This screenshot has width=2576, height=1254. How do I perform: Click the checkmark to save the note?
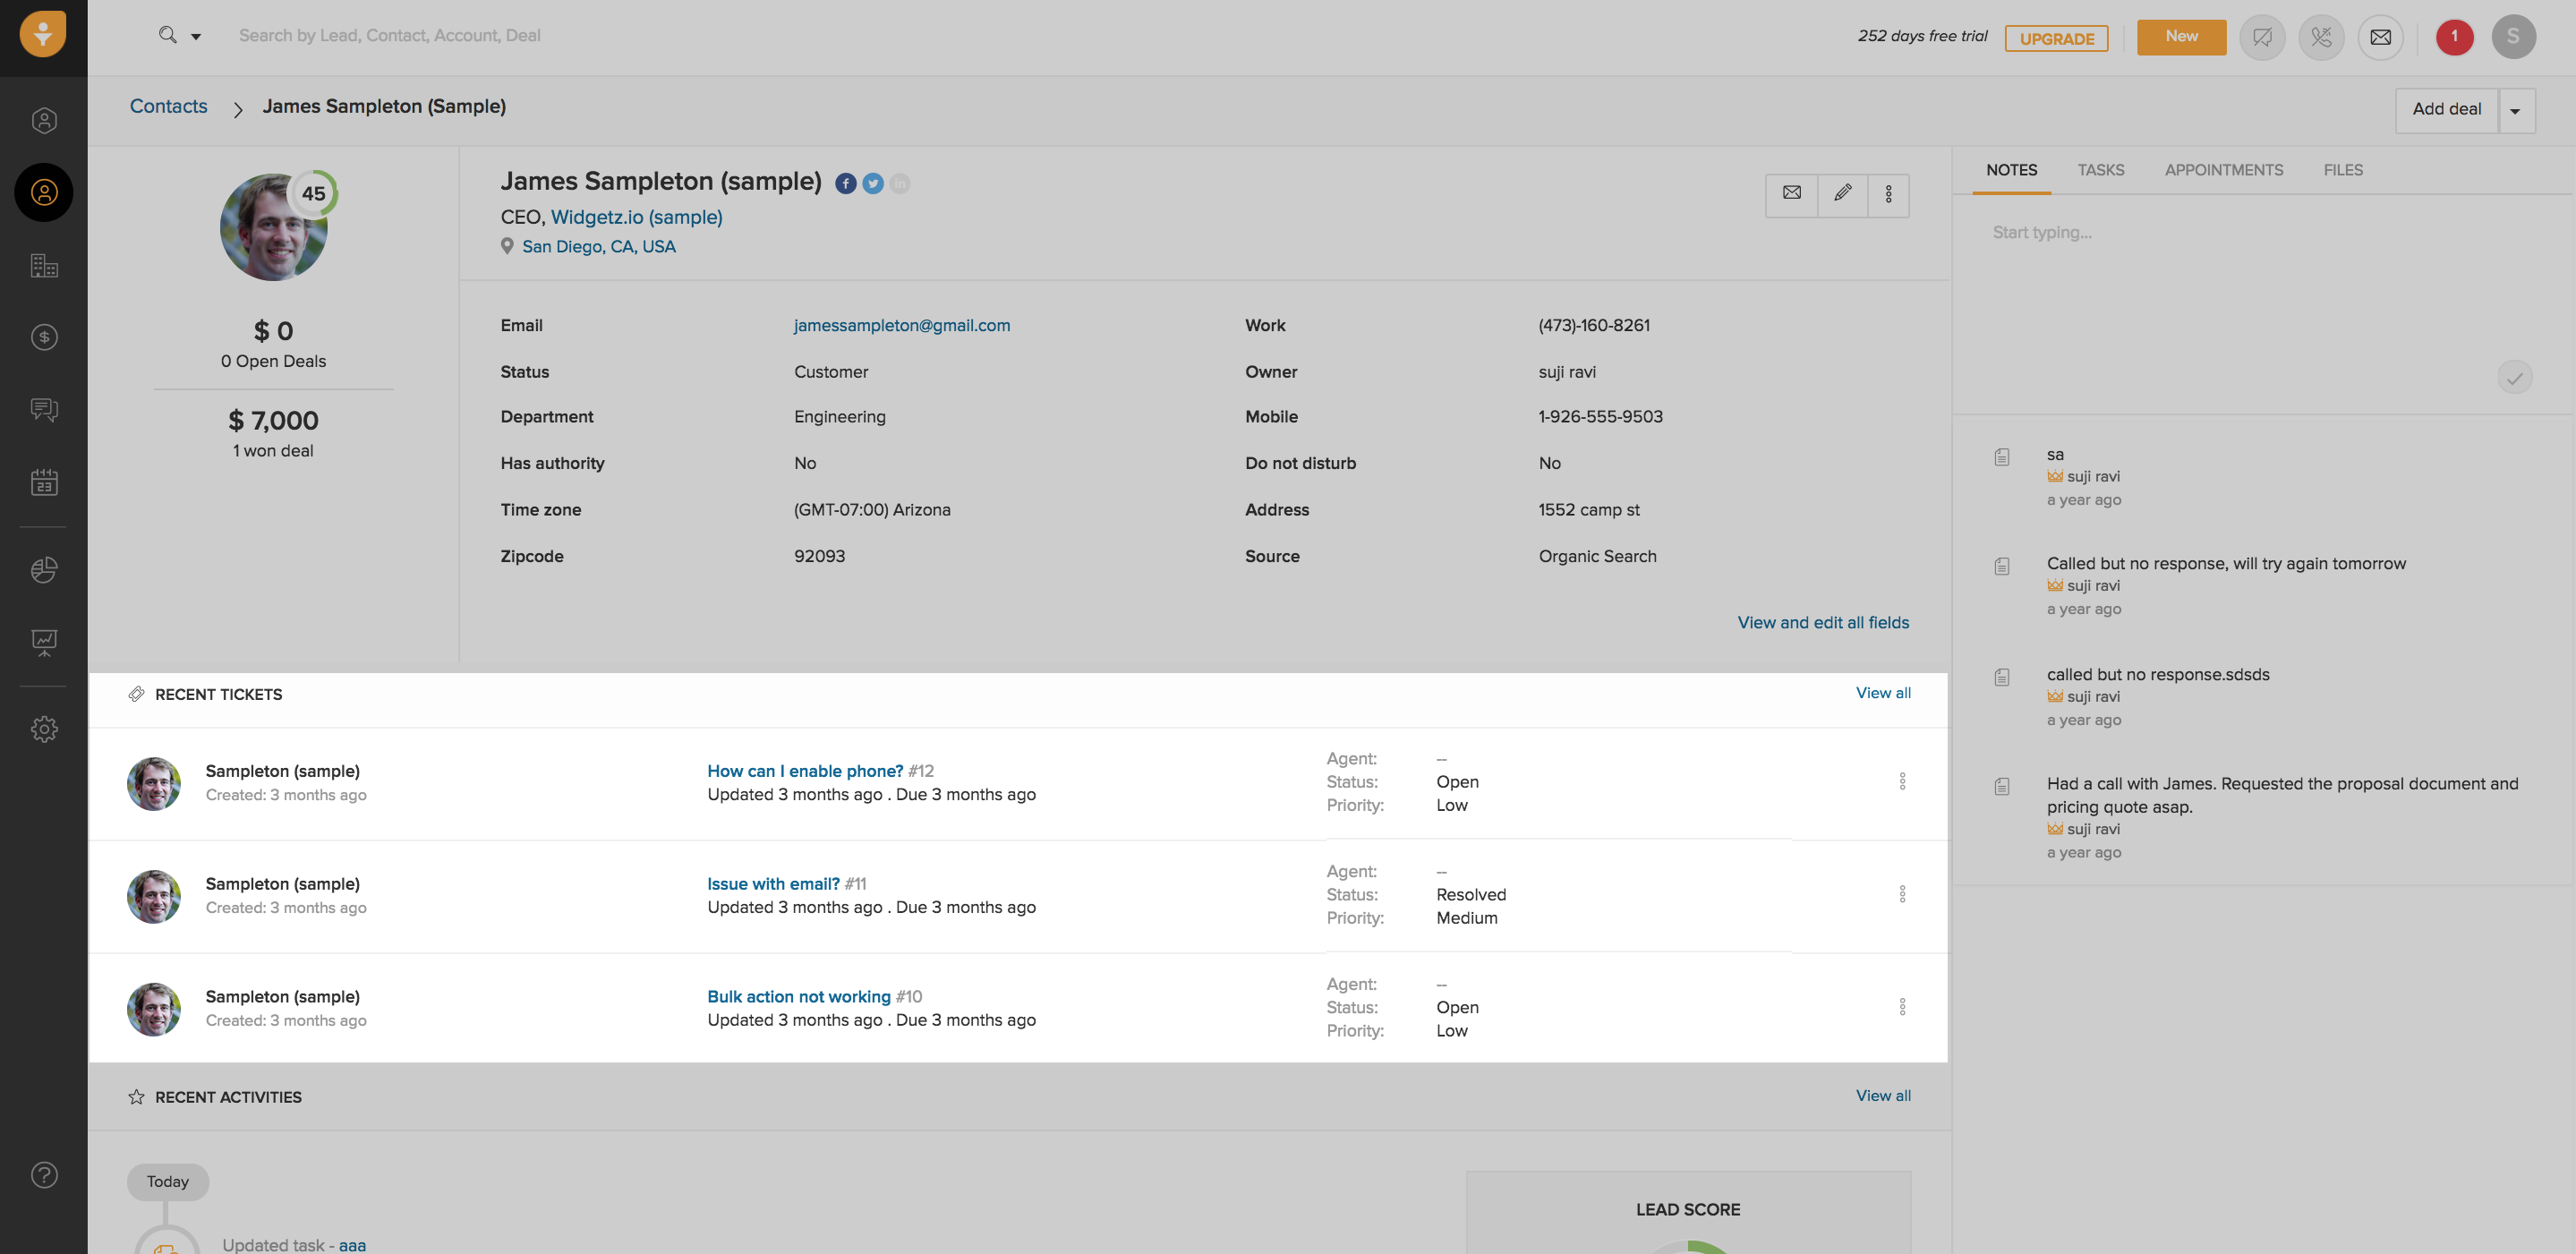(x=2514, y=377)
